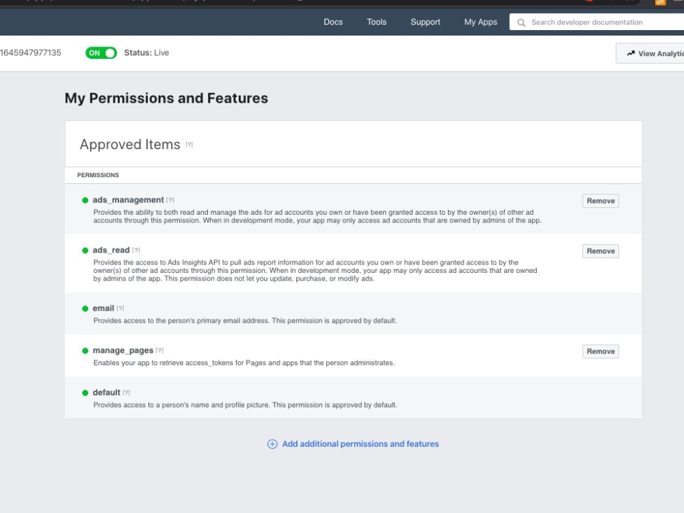Click the search magnifier icon

pyautogui.click(x=521, y=23)
